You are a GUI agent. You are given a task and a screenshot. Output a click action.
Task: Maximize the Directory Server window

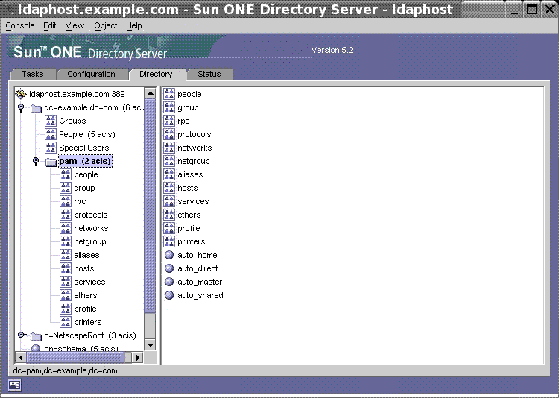pos(531,9)
